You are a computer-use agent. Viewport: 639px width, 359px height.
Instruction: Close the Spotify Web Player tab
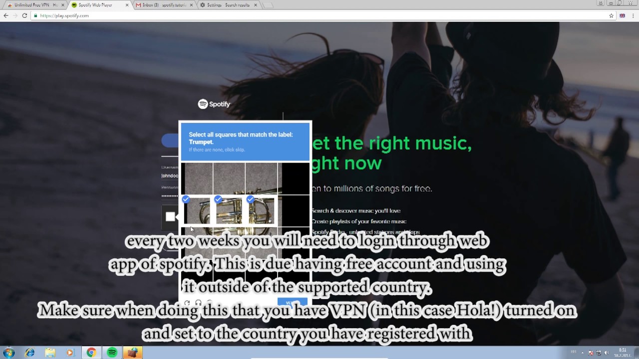127,5
